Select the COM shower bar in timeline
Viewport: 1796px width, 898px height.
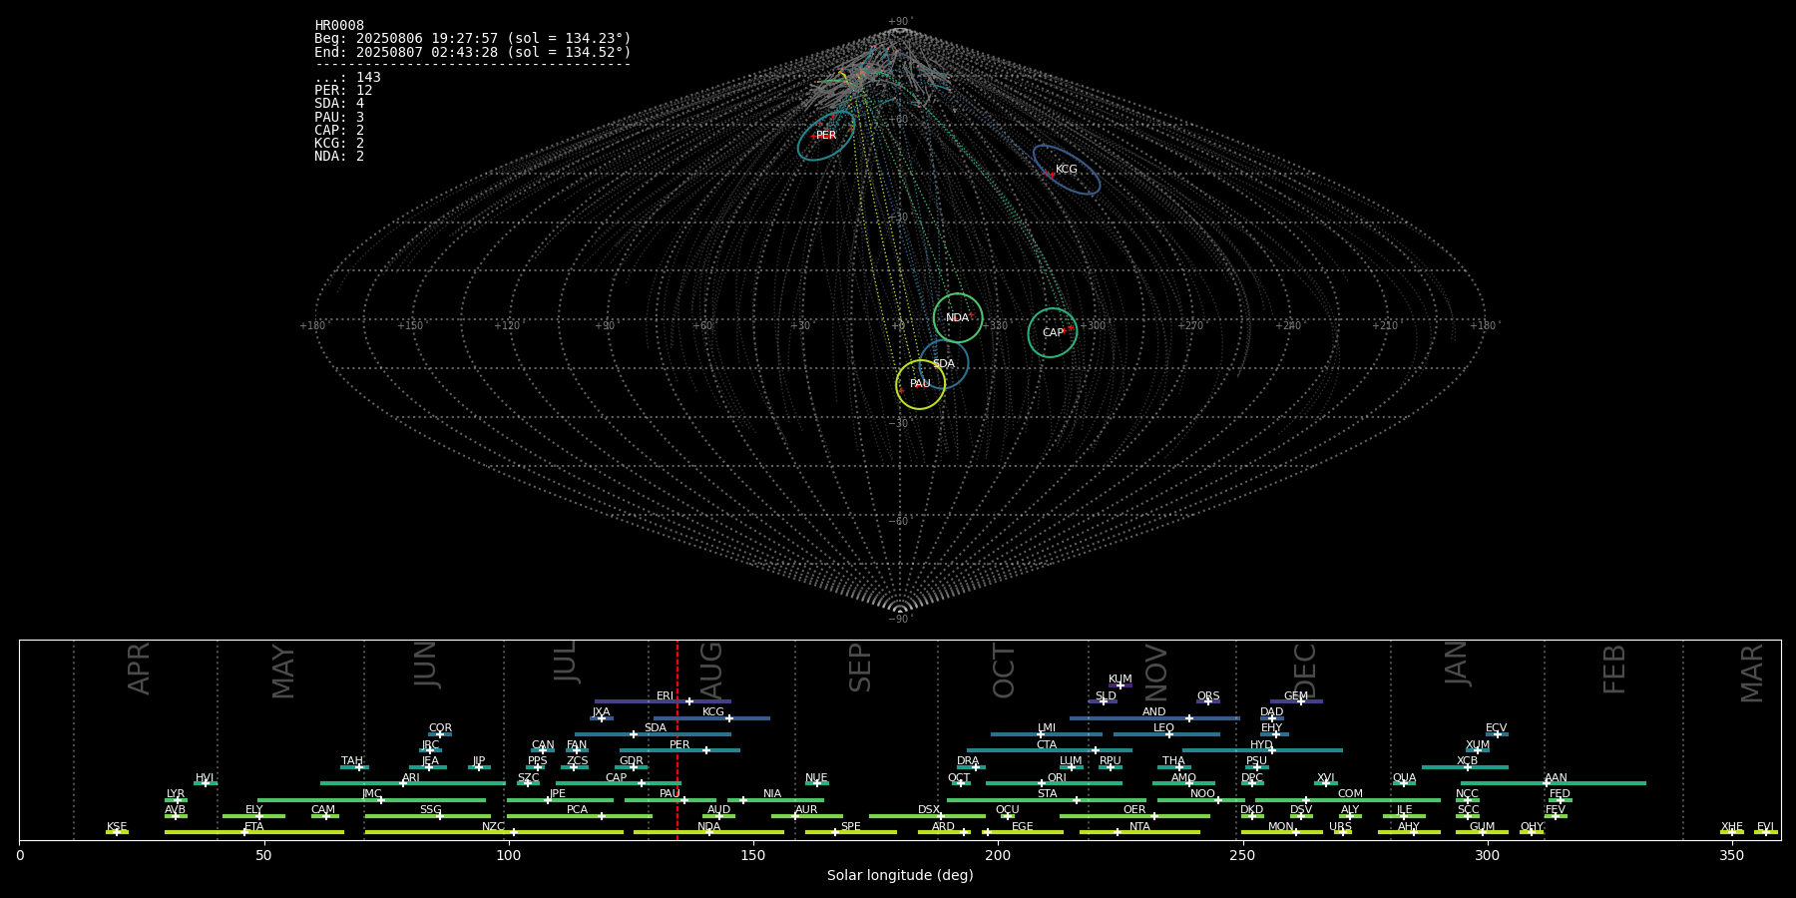coord(1348,800)
